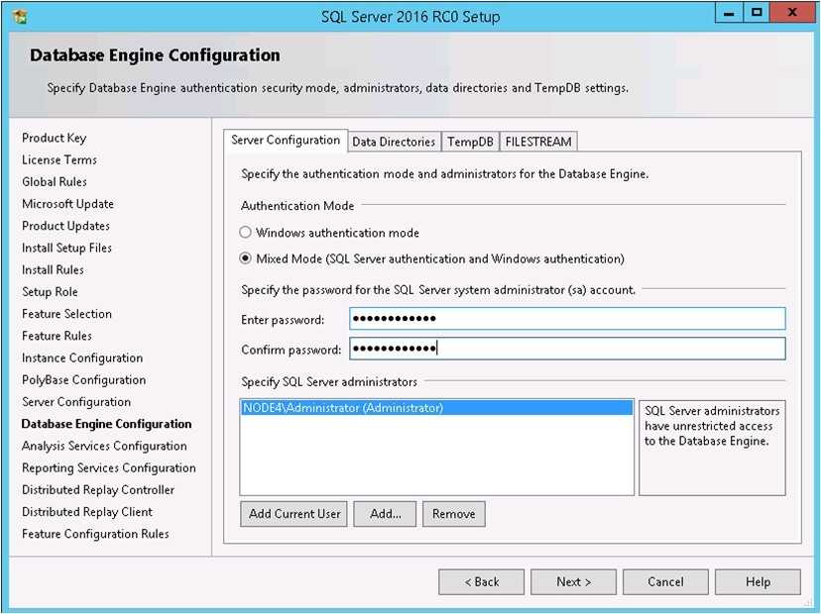Switch to the Server Configuration tab
This screenshot has width=821, height=614.
[286, 141]
